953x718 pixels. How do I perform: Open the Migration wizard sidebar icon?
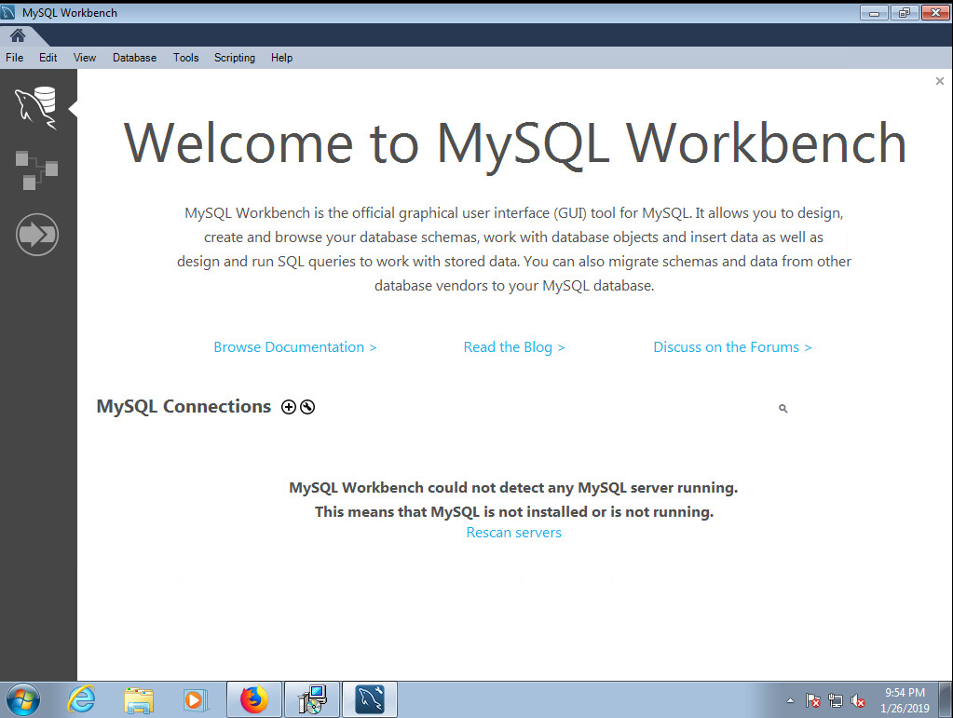pos(37,235)
